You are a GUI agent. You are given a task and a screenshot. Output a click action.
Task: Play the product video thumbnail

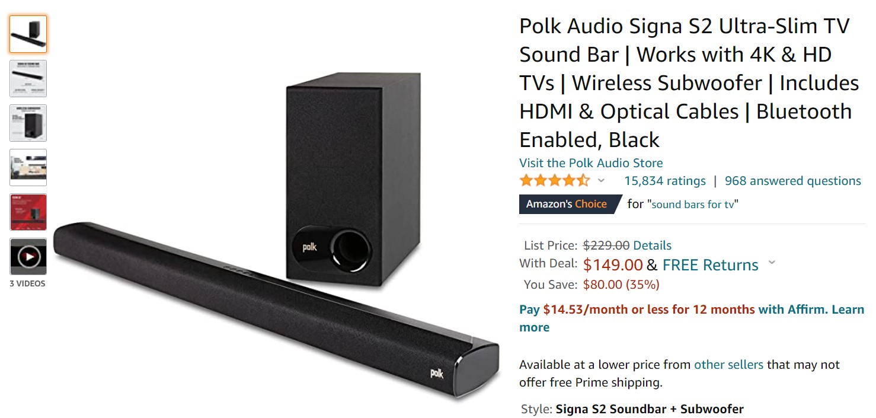28,256
